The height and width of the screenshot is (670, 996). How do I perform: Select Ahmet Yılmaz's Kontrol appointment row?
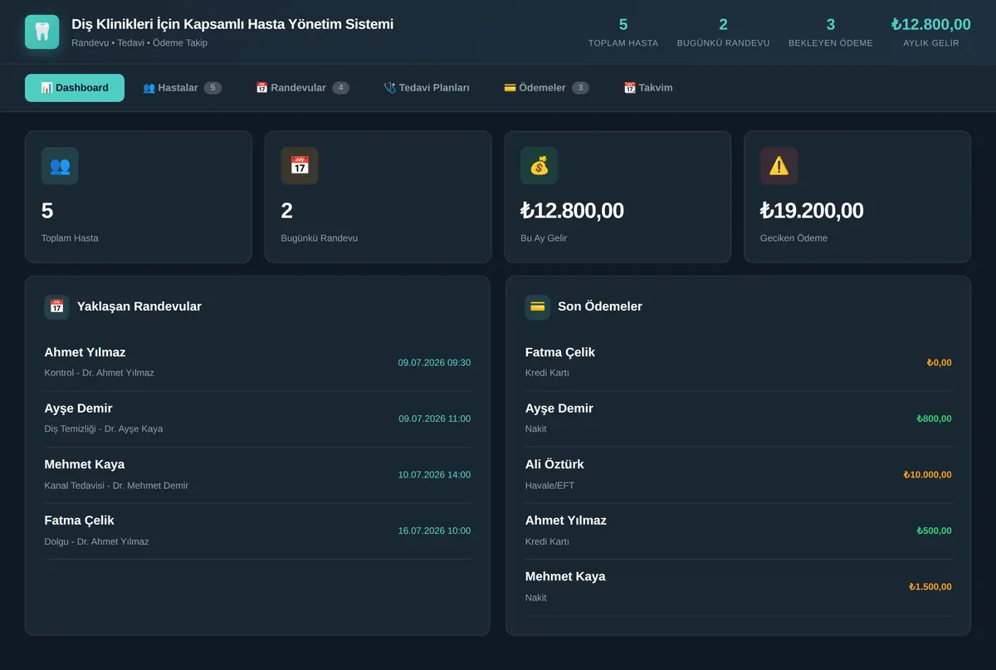click(x=257, y=363)
